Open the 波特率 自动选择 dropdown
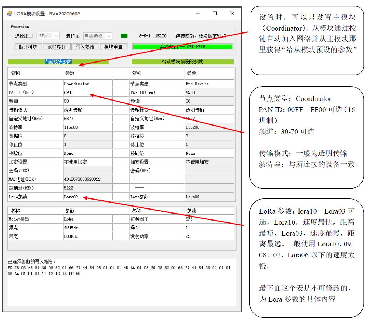Viewport: 367px width, 320px height. pyautogui.click(x=98, y=36)
